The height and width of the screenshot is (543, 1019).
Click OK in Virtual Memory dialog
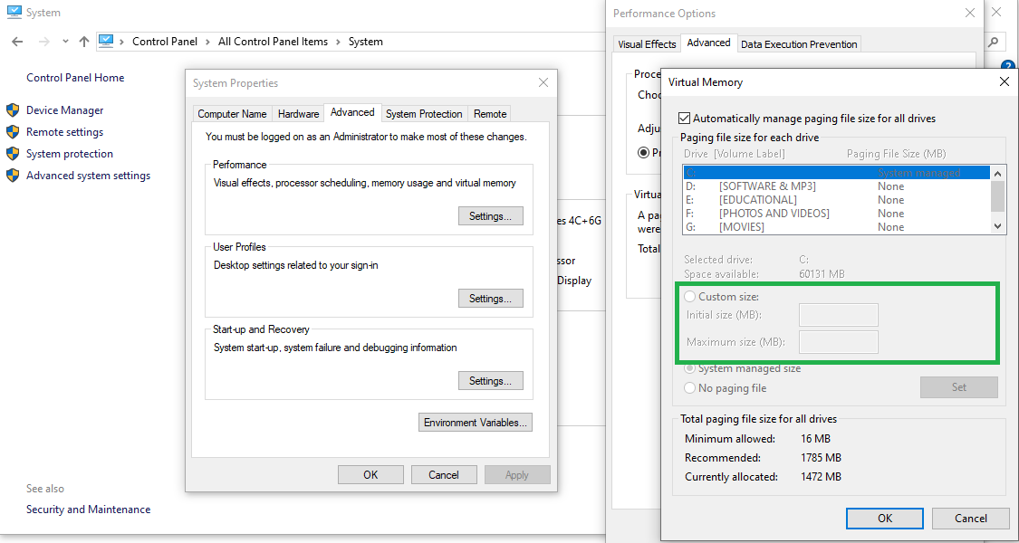885,519
